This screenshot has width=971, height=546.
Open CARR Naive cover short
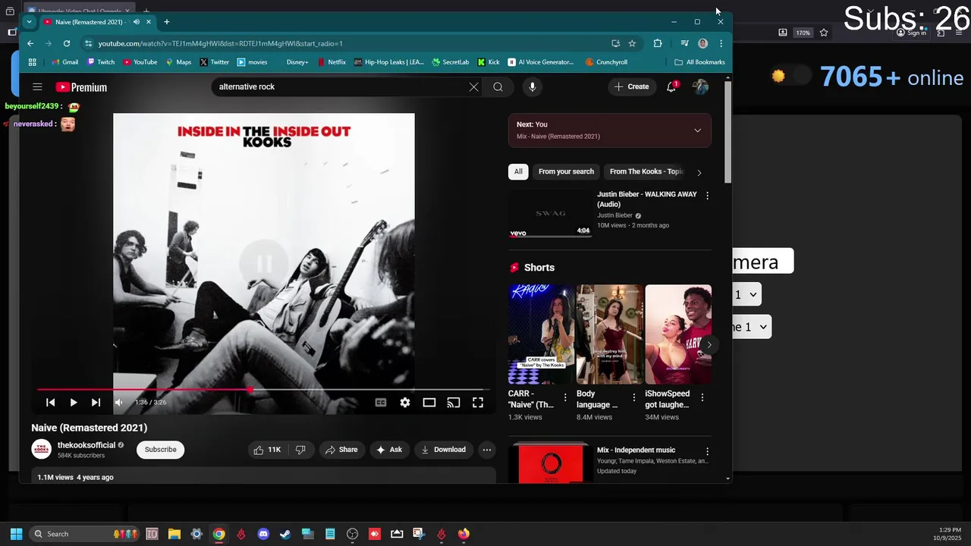point(541,334)
